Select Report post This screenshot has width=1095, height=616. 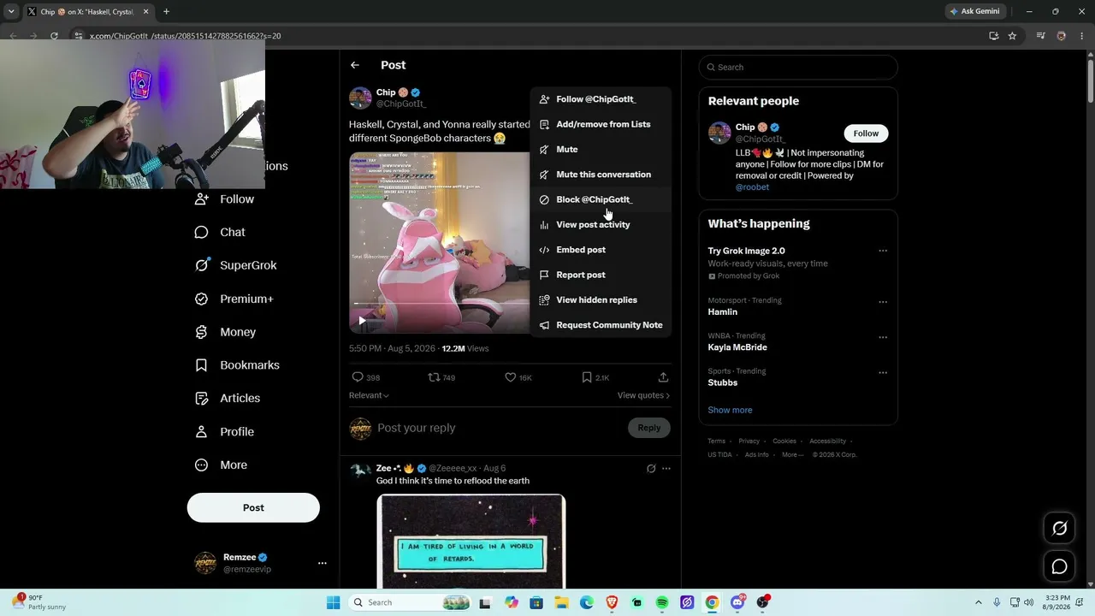pyautogui.click(x=601, y=275)
